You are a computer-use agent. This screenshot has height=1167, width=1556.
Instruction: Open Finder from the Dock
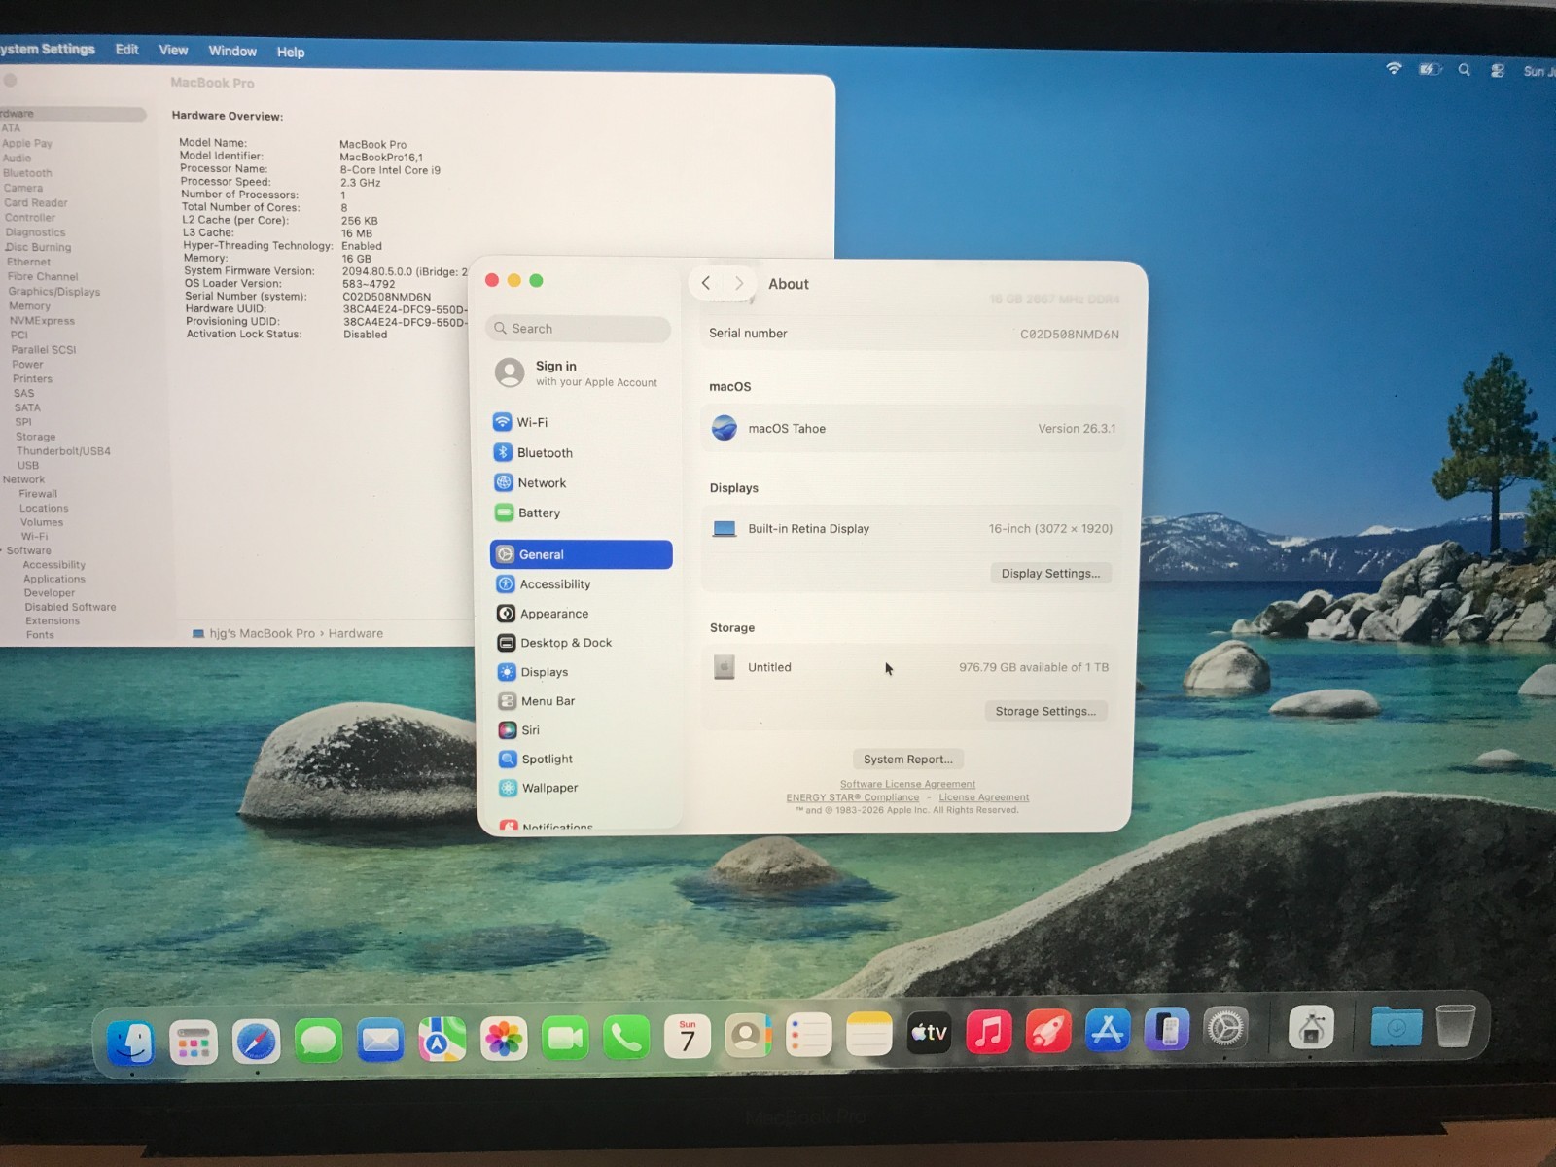(130, 1042)
